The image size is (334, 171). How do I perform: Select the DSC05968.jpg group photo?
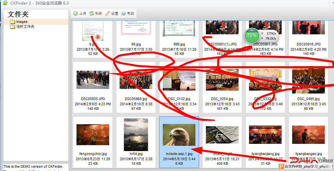(x=136, y=80)
